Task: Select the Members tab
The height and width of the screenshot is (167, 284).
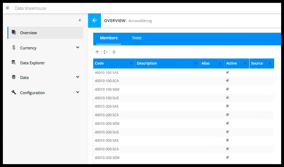Action: coord(109,38)
